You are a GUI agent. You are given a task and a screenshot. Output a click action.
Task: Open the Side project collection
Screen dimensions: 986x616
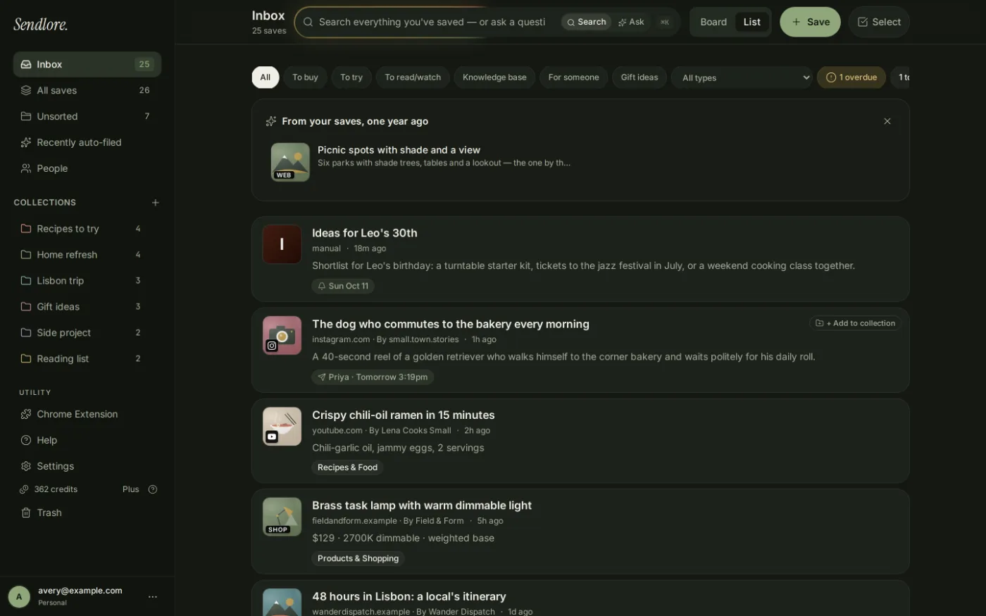coord(87,333)
